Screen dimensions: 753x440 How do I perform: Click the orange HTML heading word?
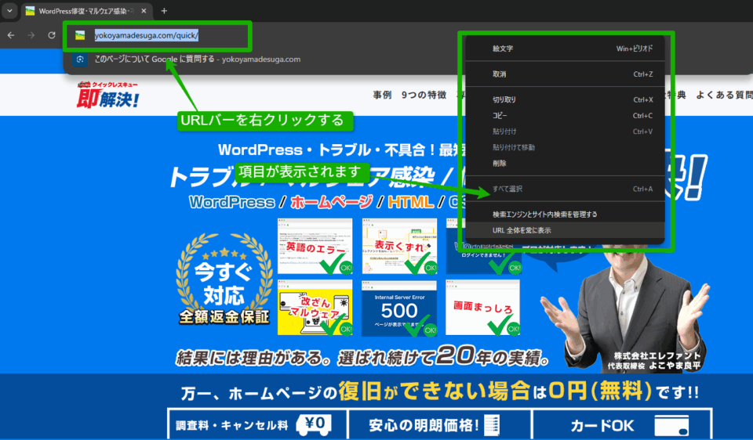pos(411,202)
